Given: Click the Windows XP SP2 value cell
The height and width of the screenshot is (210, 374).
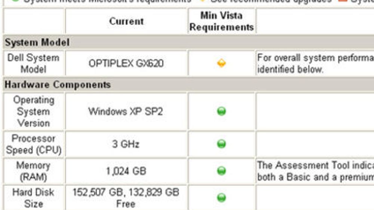Looking at the screenshot, I should [x=125, y=111].
